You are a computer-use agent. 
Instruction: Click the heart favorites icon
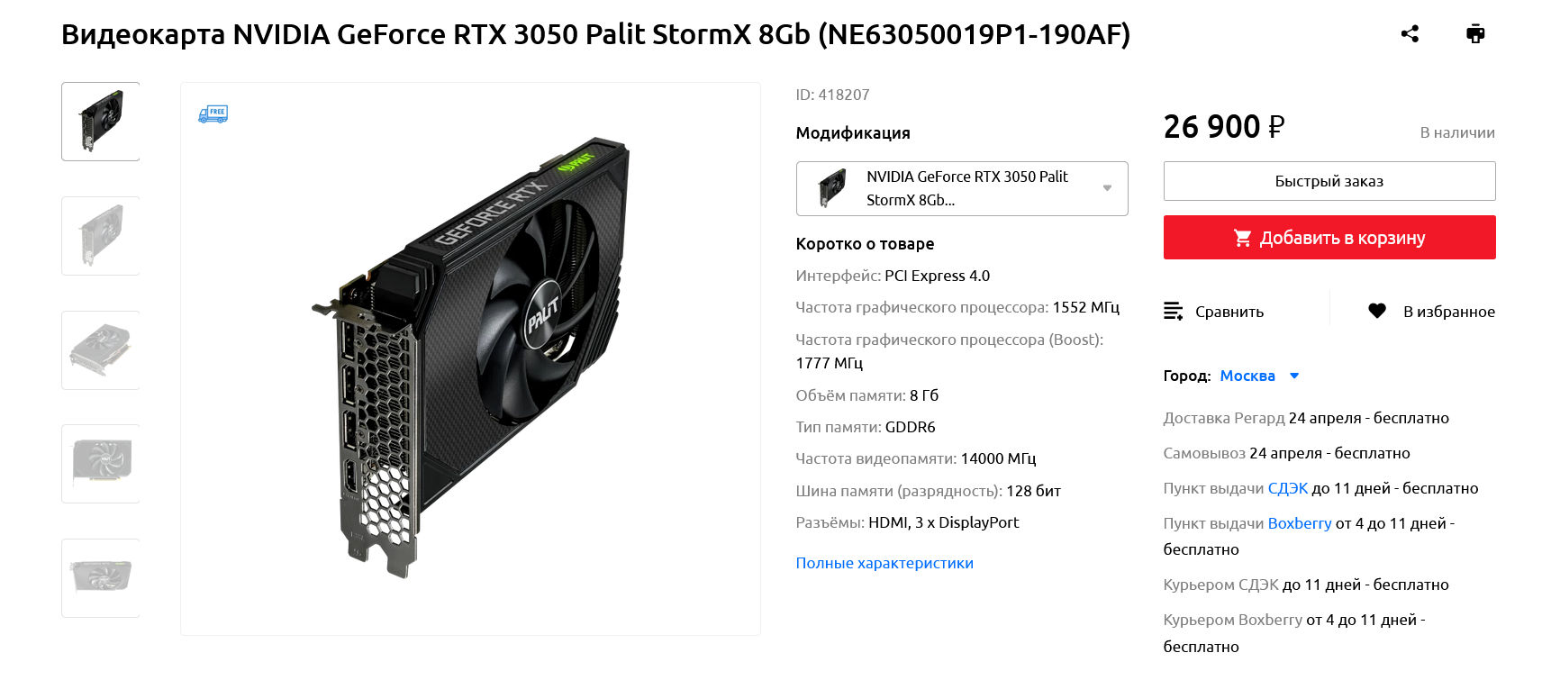(1377, 311)
